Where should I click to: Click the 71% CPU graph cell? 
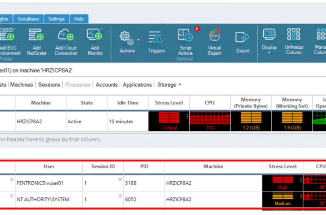[x=209, y=121]
